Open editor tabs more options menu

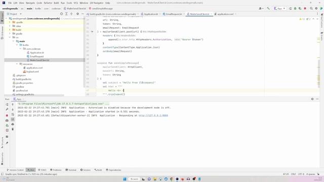coord(317,14)
